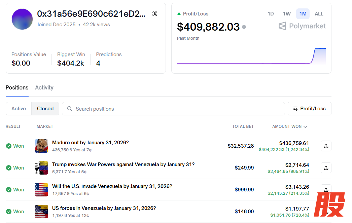Click the info icon next to profit amount
This screenshot has height=223, width=352.
(244, 27)
